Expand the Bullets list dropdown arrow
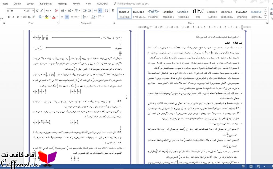Image resolution: width=273 pixels, height=169 pixels. [x=66, y=11]
